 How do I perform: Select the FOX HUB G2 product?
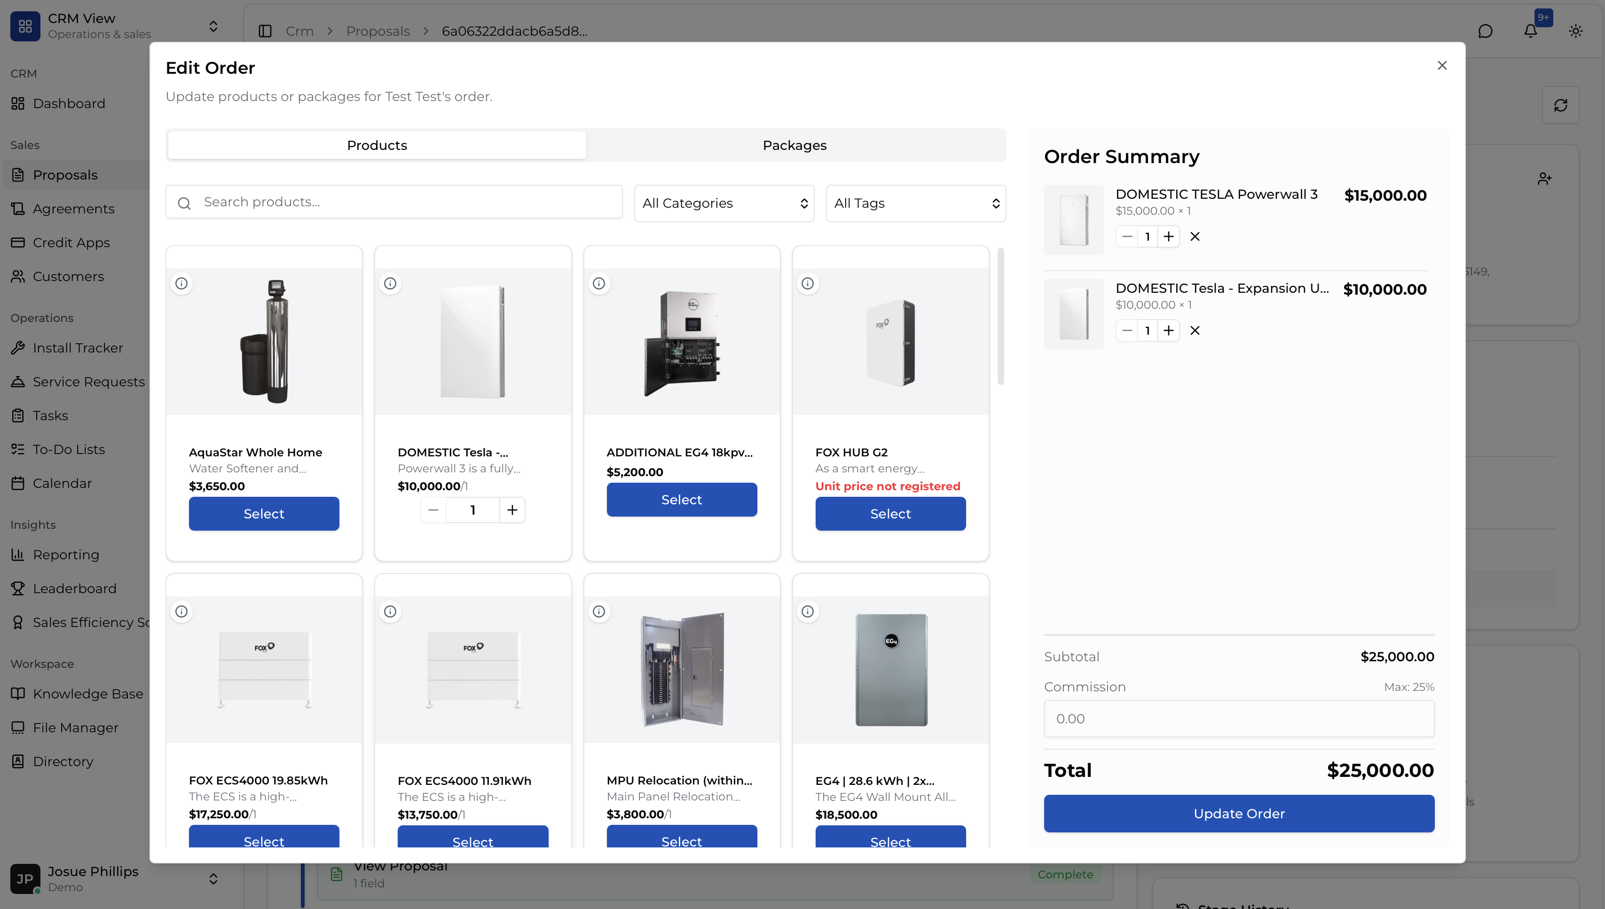(x=891, y=514)
